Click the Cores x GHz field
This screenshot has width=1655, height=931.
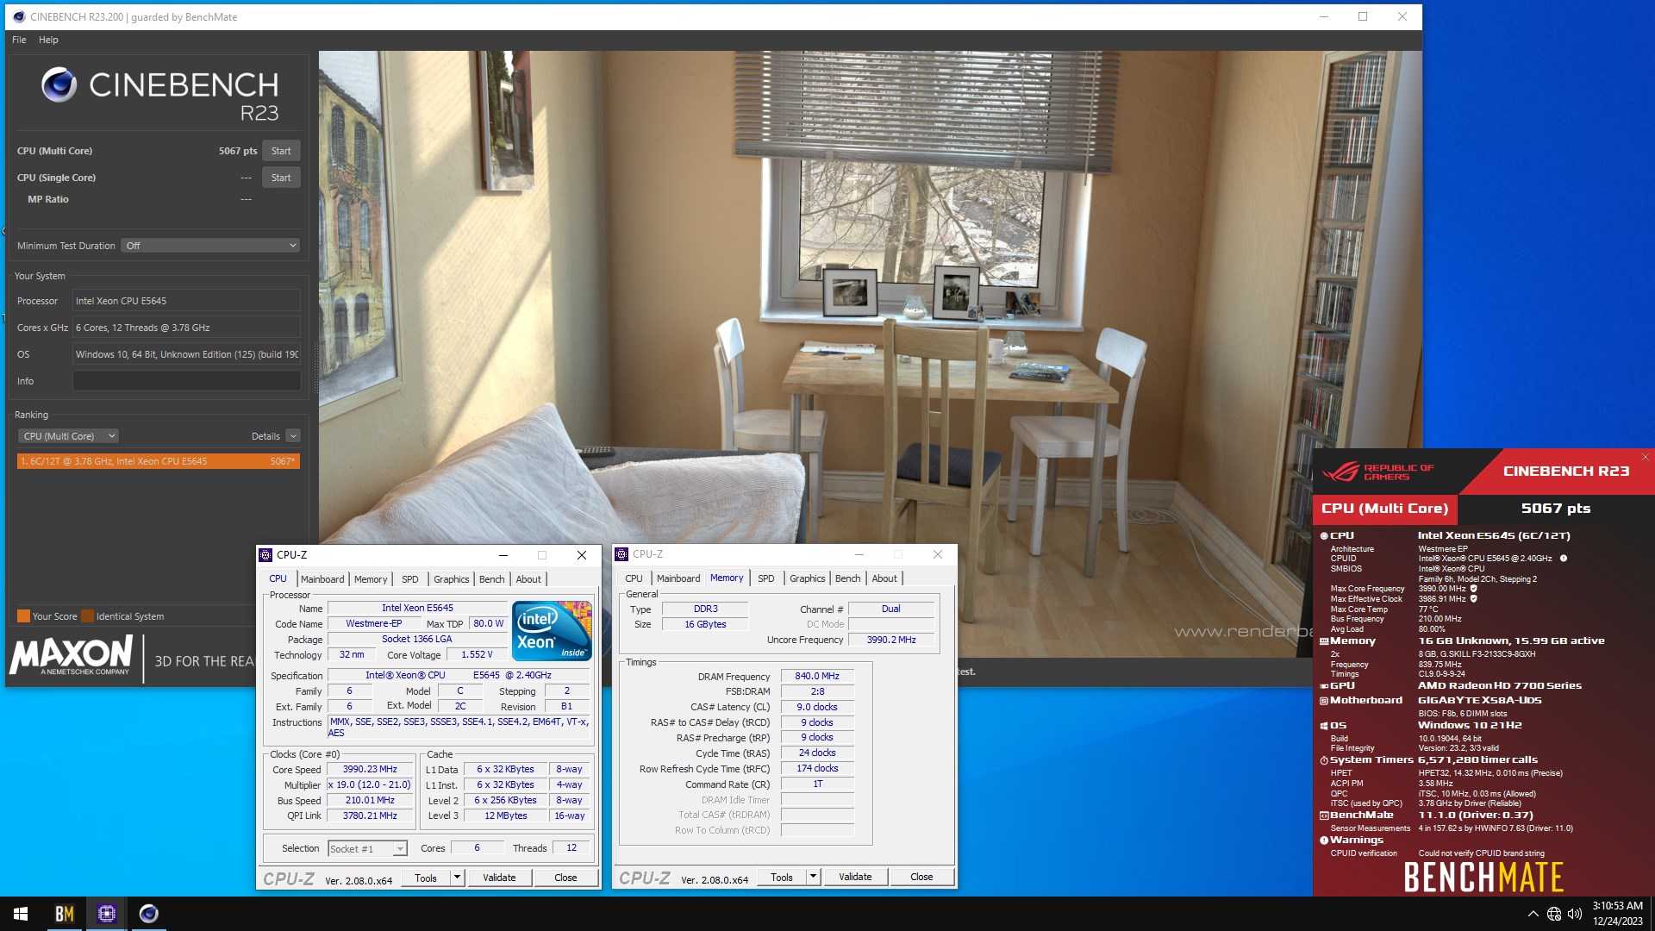pyautogui.click(x=187, y=328)
